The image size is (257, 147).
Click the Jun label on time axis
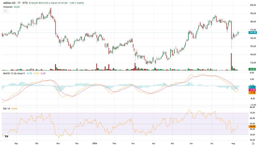coord(191,143)
